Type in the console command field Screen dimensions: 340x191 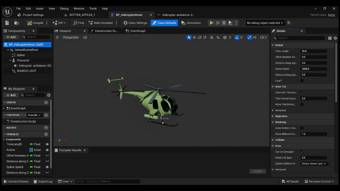click(x=108, y=181)
